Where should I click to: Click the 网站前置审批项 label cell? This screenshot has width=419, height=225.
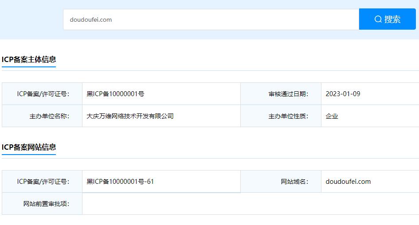42,204
